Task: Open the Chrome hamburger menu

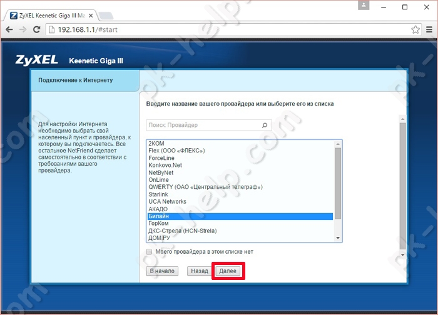Action: tap(429, 29)
